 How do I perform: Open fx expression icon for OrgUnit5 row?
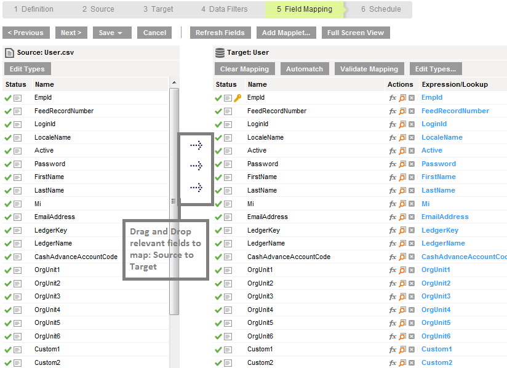(x=393, y=323)
